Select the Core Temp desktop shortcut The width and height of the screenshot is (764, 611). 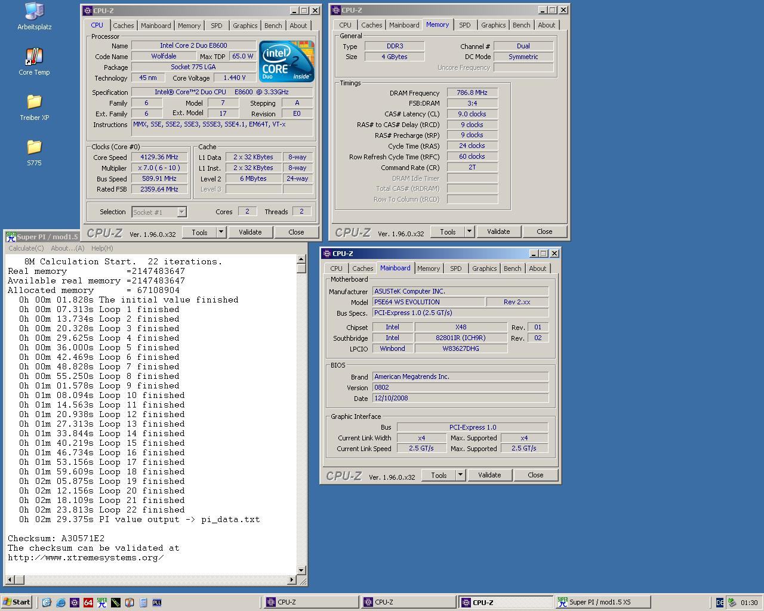(34, 61)
